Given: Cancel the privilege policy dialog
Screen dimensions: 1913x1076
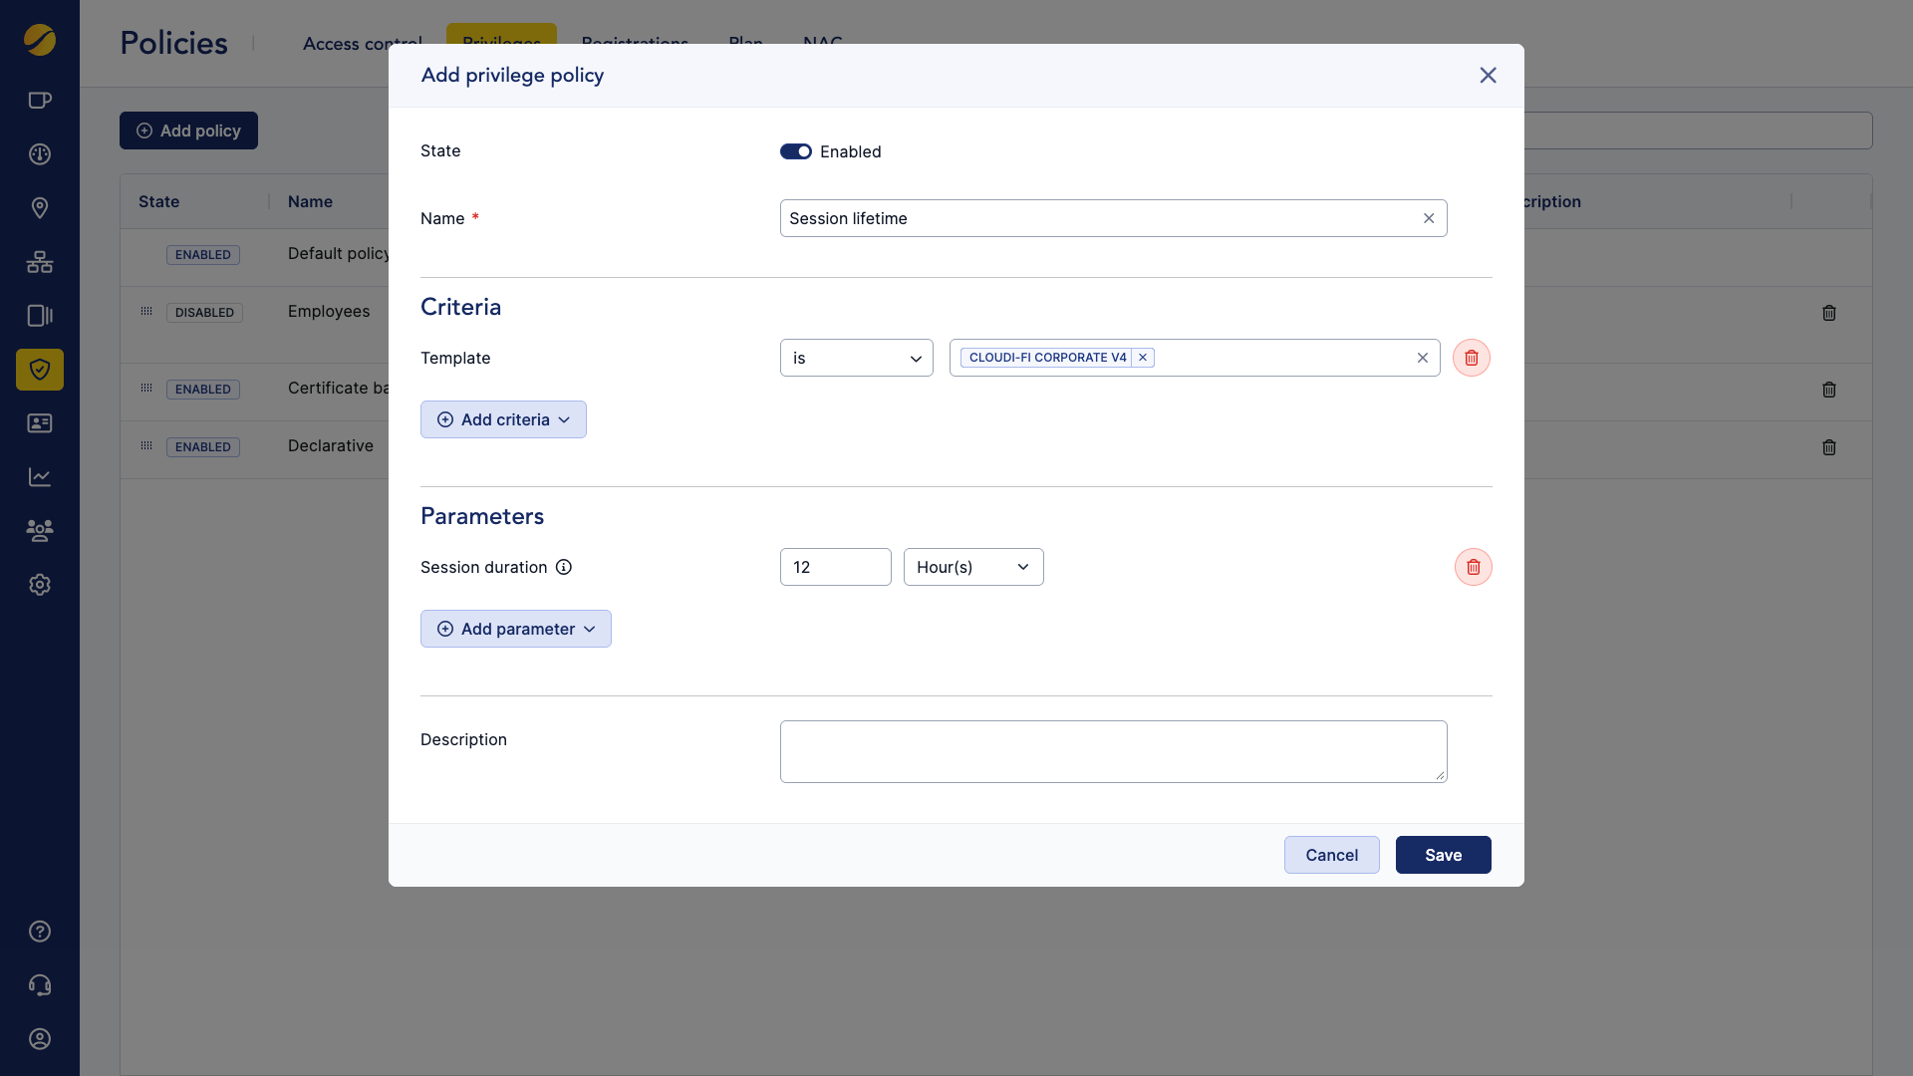Looking at the screenshot, I should pos(1332,855).
